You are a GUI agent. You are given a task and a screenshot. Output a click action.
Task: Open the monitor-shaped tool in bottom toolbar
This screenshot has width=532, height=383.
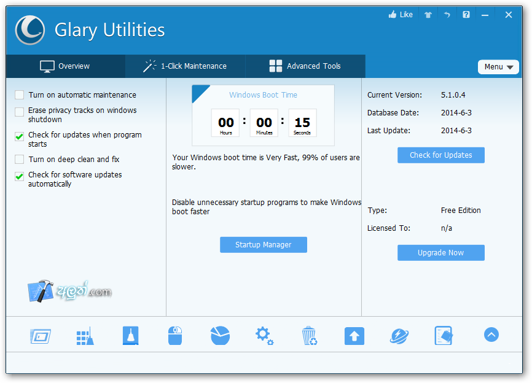[x=41, y=336]
